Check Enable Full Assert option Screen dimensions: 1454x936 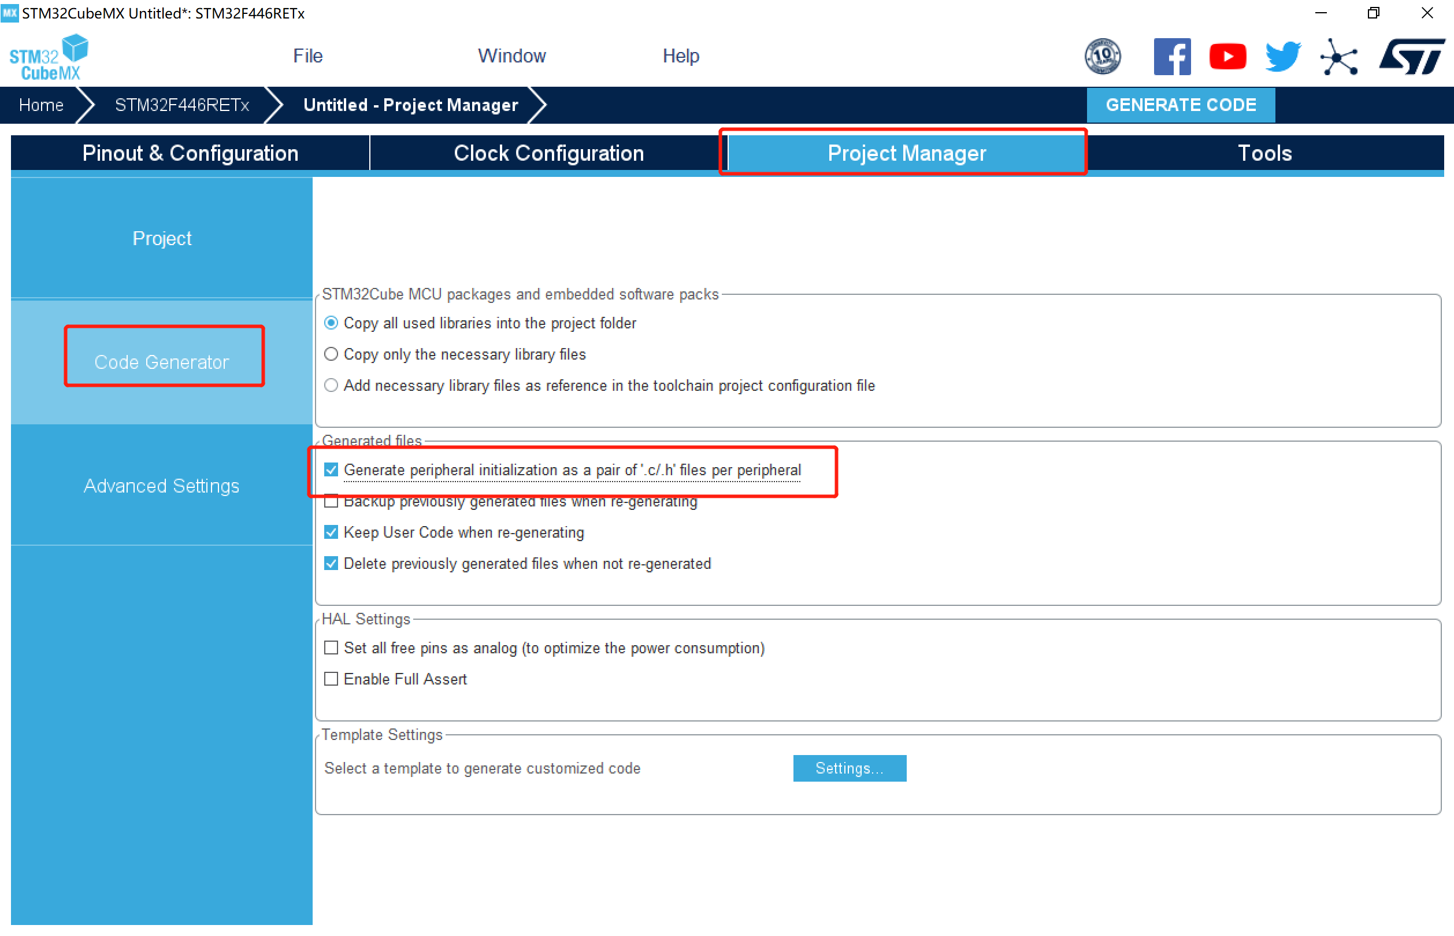331,679
